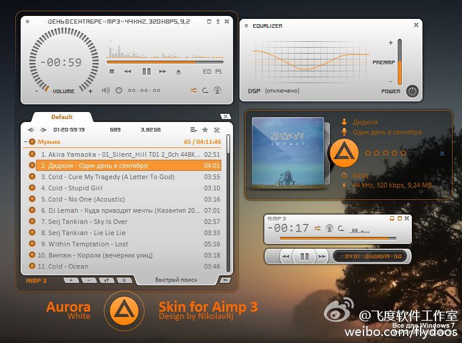Mute sound with the speaker icon

point(106,90)
